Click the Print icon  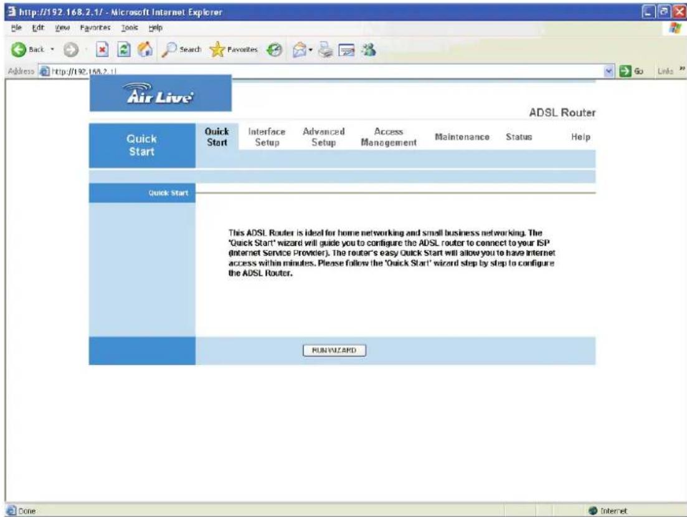point(326,50)
